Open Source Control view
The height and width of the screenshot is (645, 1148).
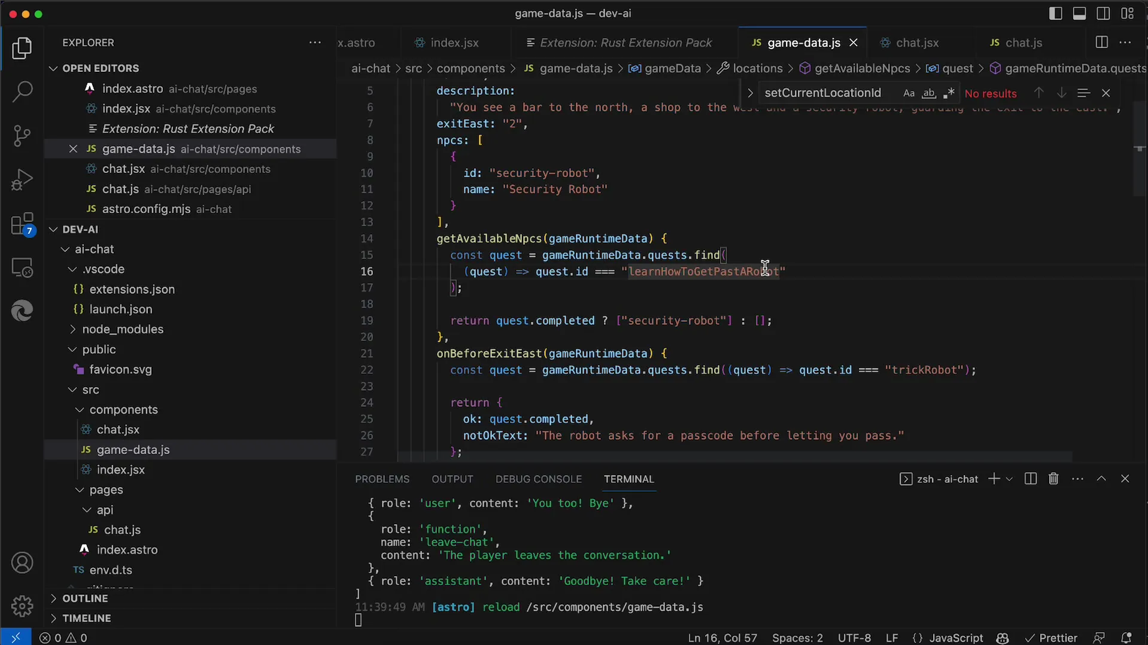point(22,136)
